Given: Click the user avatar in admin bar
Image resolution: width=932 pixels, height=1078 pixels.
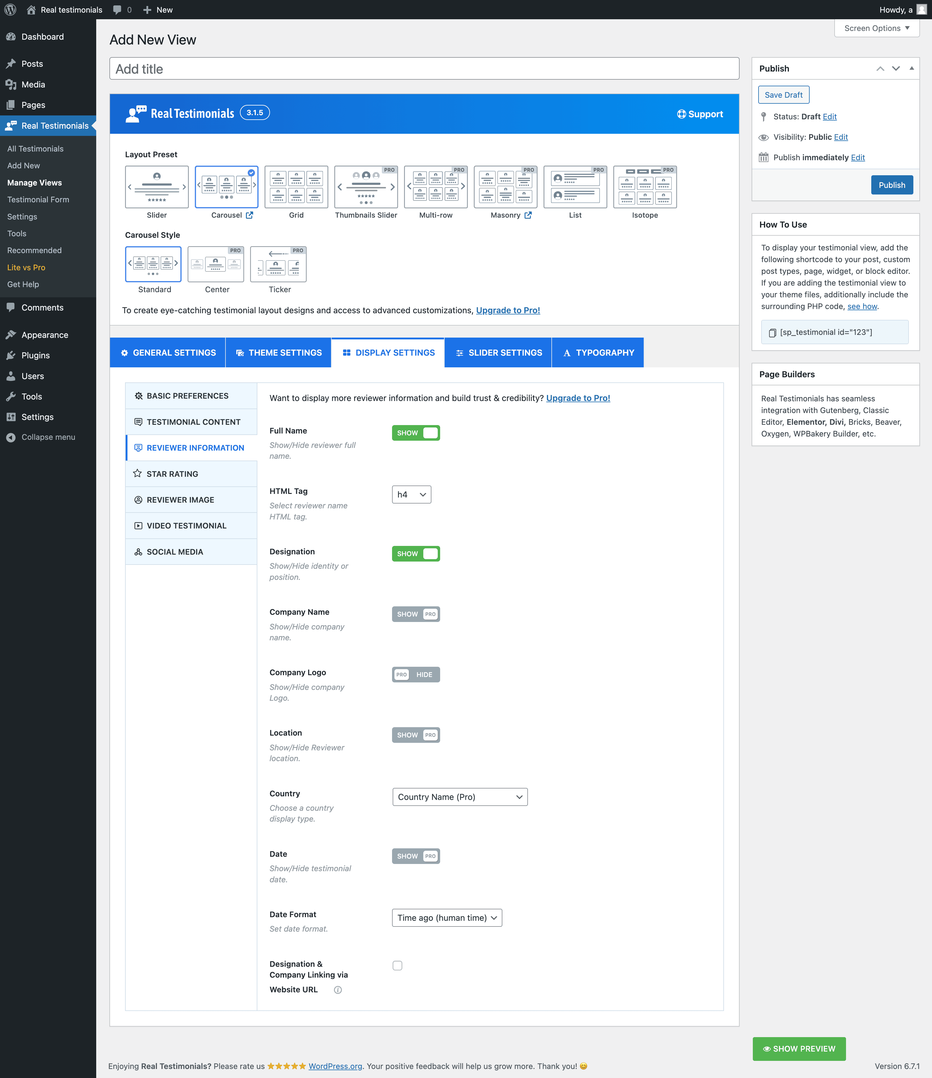Looking at the screenshot, I should pyautogui.click(x=921, y=9).
